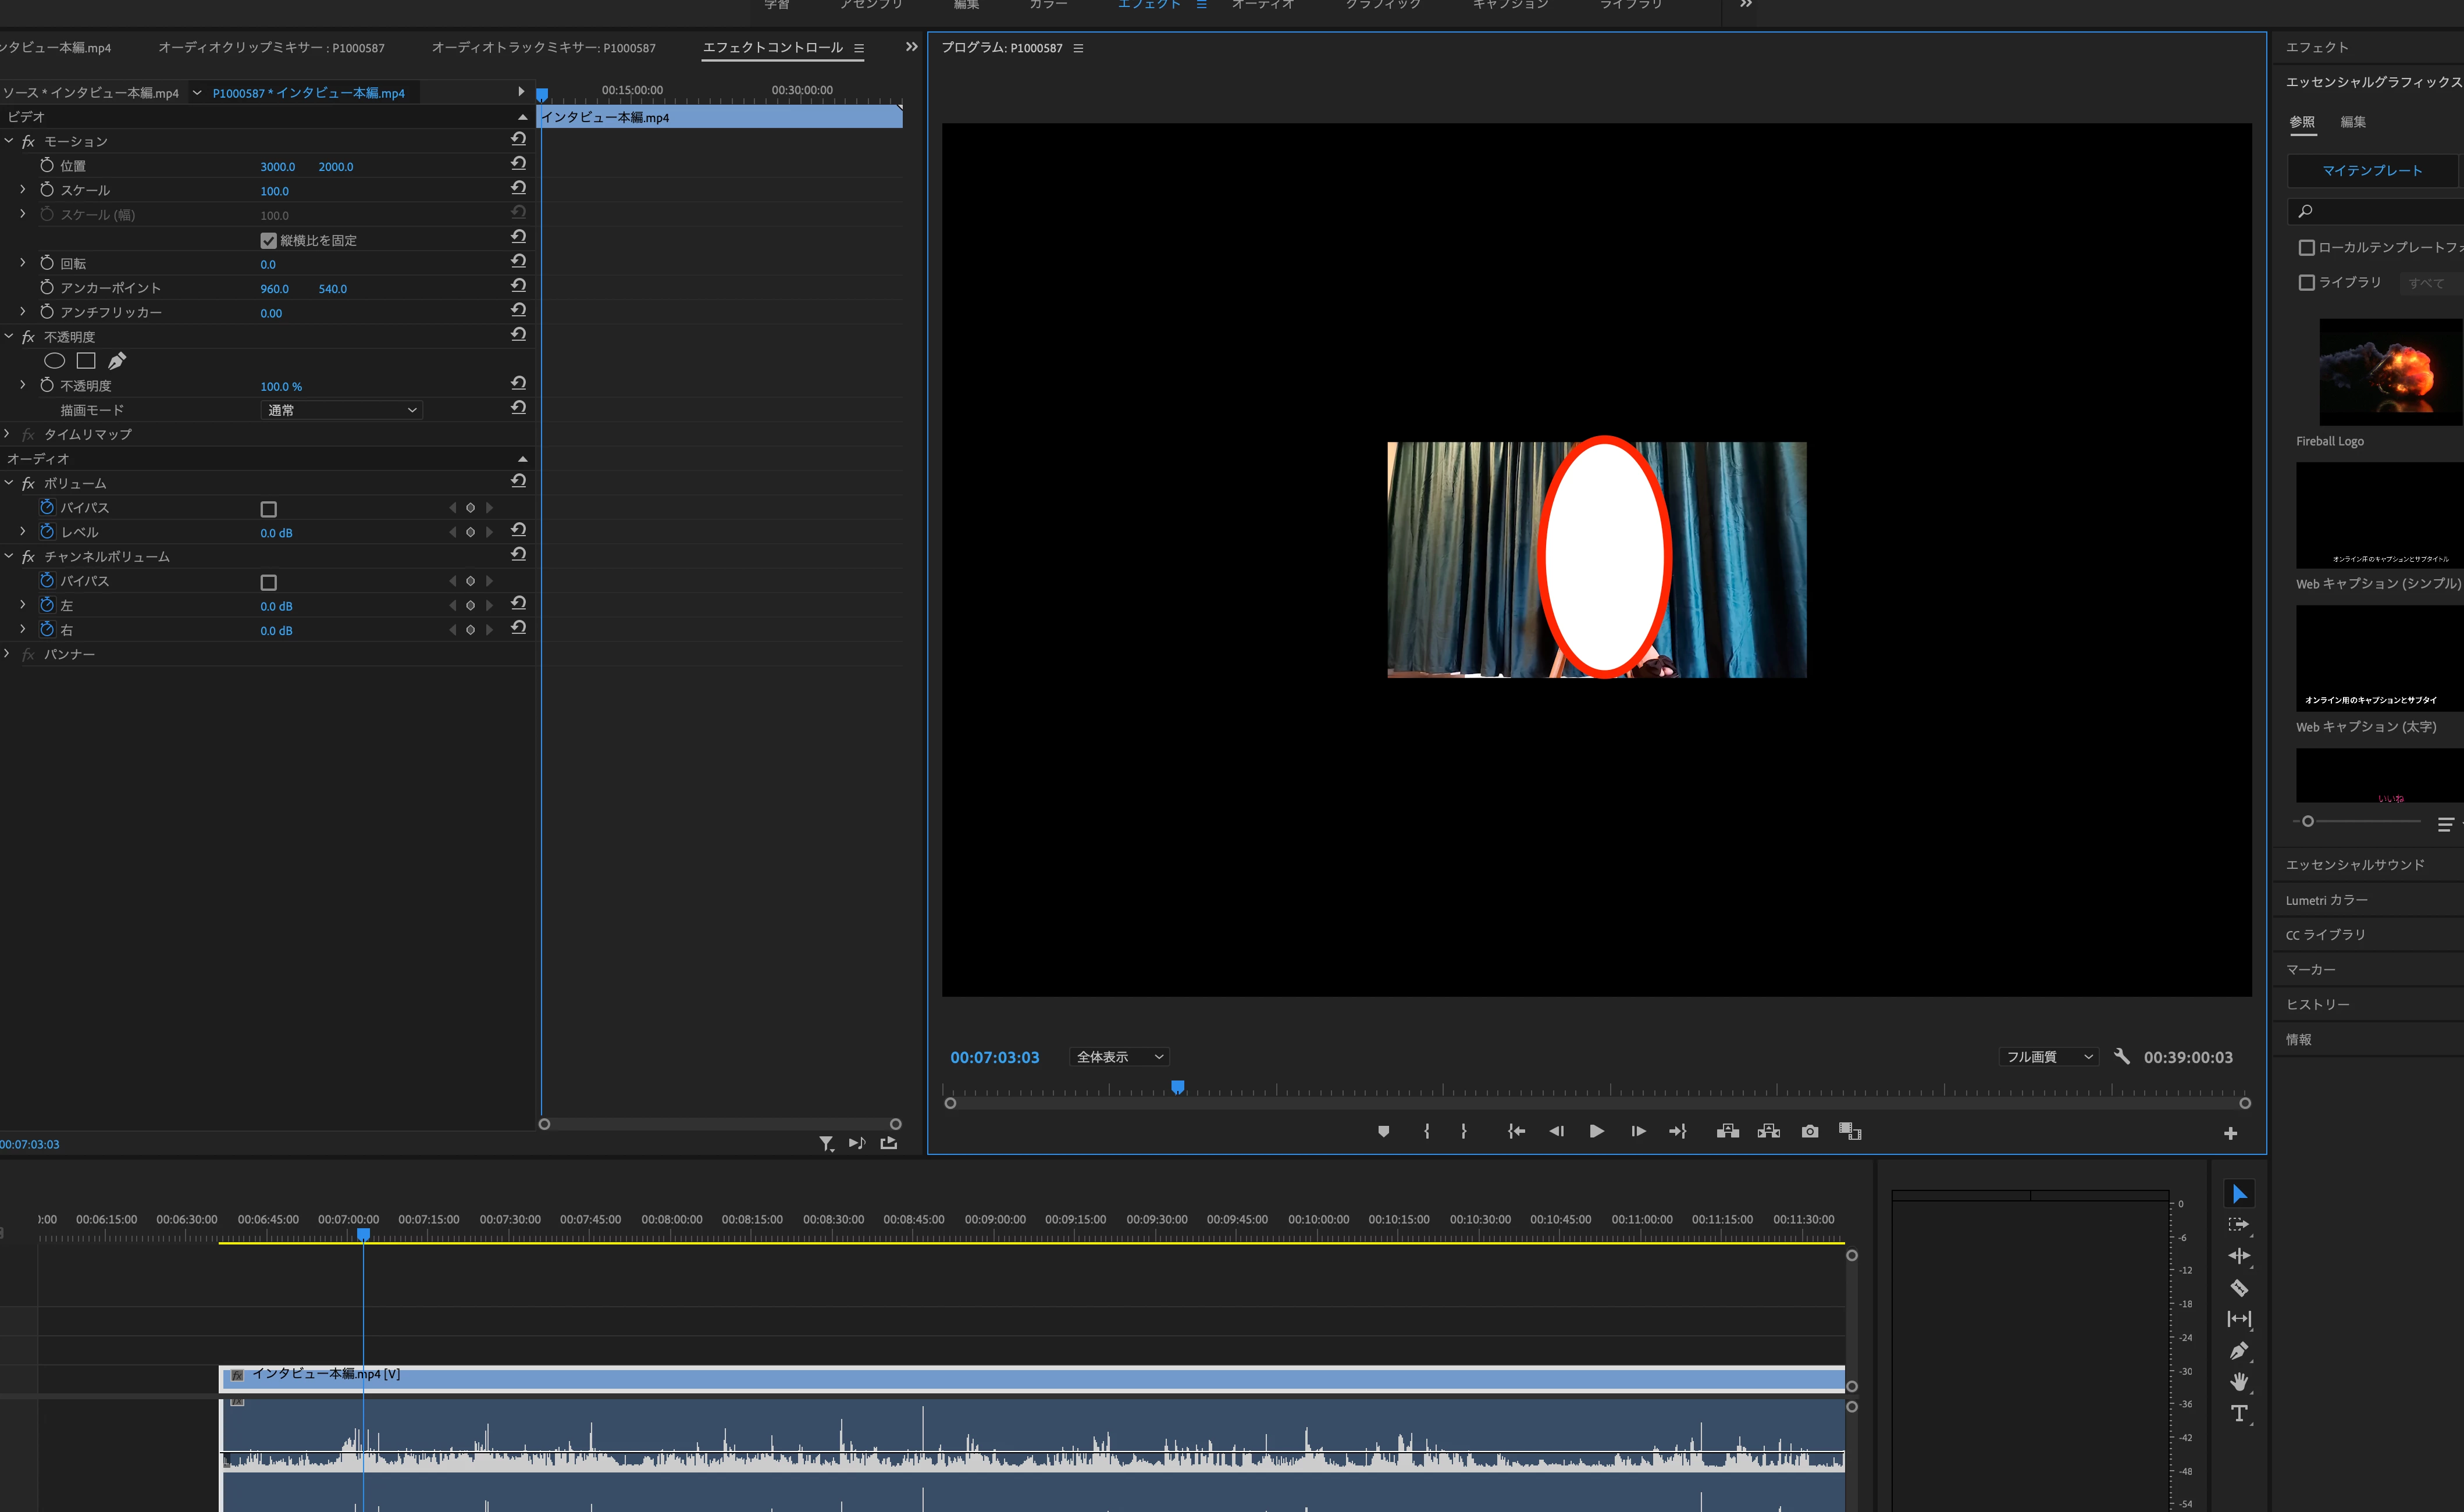This screenshot has width=2464, height=1512.
Task: Open the 全体表示 zoom level dropdown
Action: pos(1118,1057)
